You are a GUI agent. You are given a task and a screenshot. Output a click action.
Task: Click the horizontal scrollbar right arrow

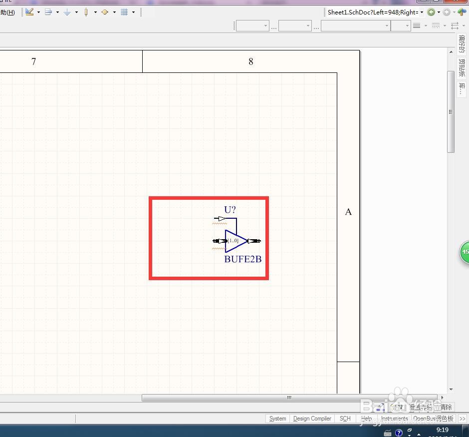pos(442,398)
